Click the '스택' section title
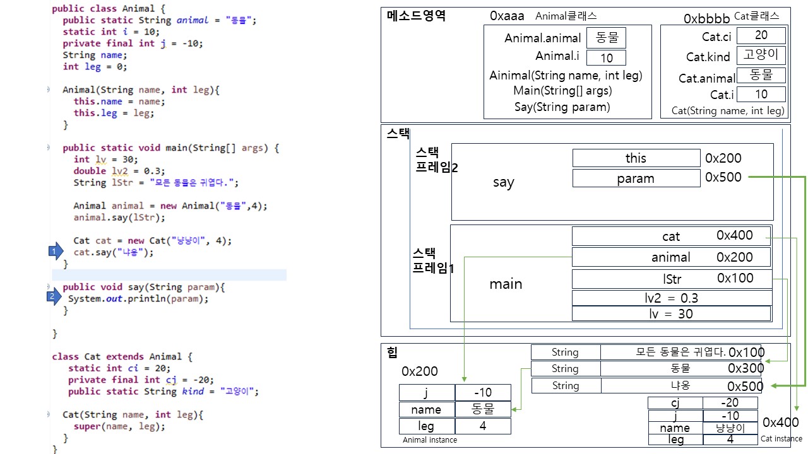Screen dimensions: 808x454 [x=398, y=134]
